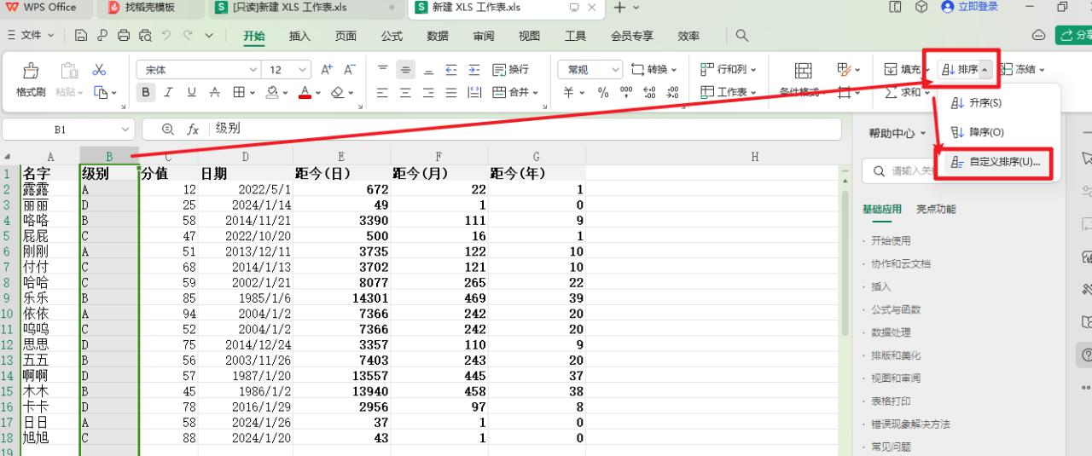This screenshot has width=1092, height=456.
Task: Open the 亮点功能 tab in help panel
Action: [x=936, y=209]
